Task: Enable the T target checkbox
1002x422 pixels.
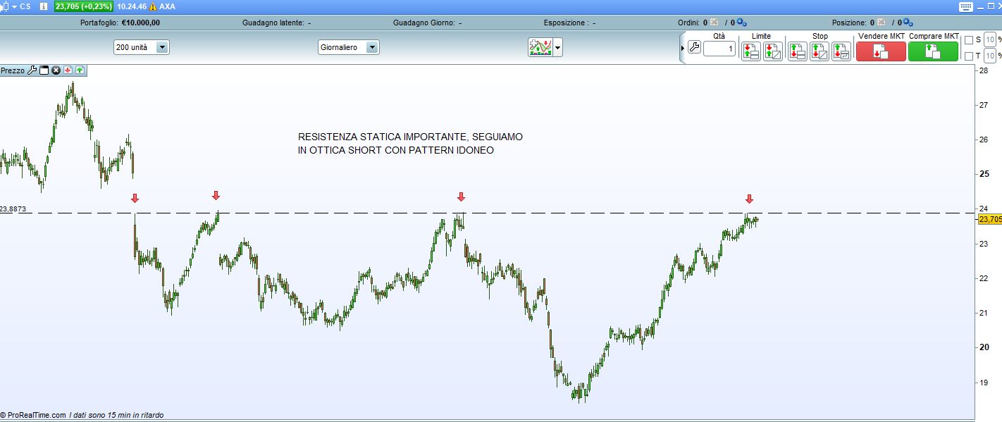Action: pyautogui.click(x=968, y=56)
